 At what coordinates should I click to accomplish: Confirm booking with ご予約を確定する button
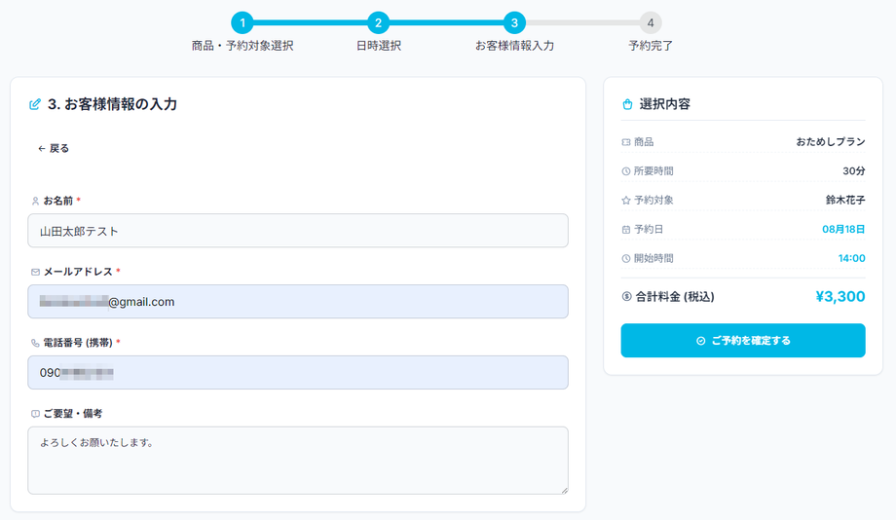click(x=743, y=341)
